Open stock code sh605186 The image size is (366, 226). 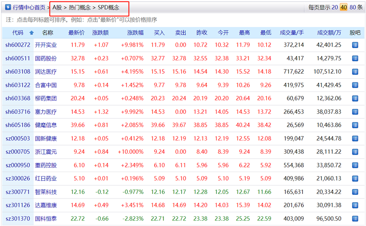click(x=18, y=125)
